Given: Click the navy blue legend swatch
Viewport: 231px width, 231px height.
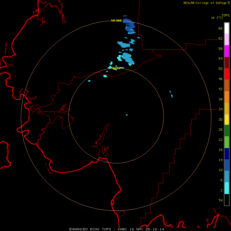Looking at the screenshot, I should [227, 154].
